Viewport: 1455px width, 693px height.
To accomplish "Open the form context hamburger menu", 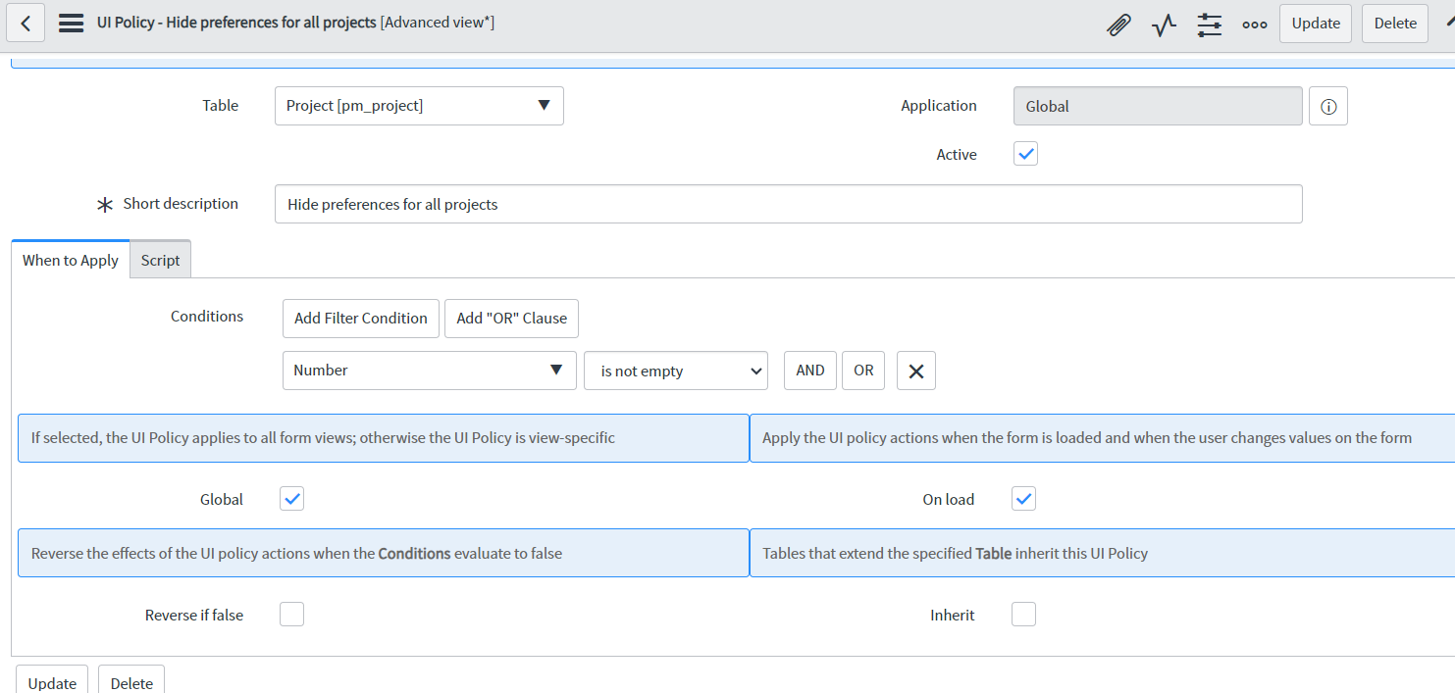I will click(70, 22).
